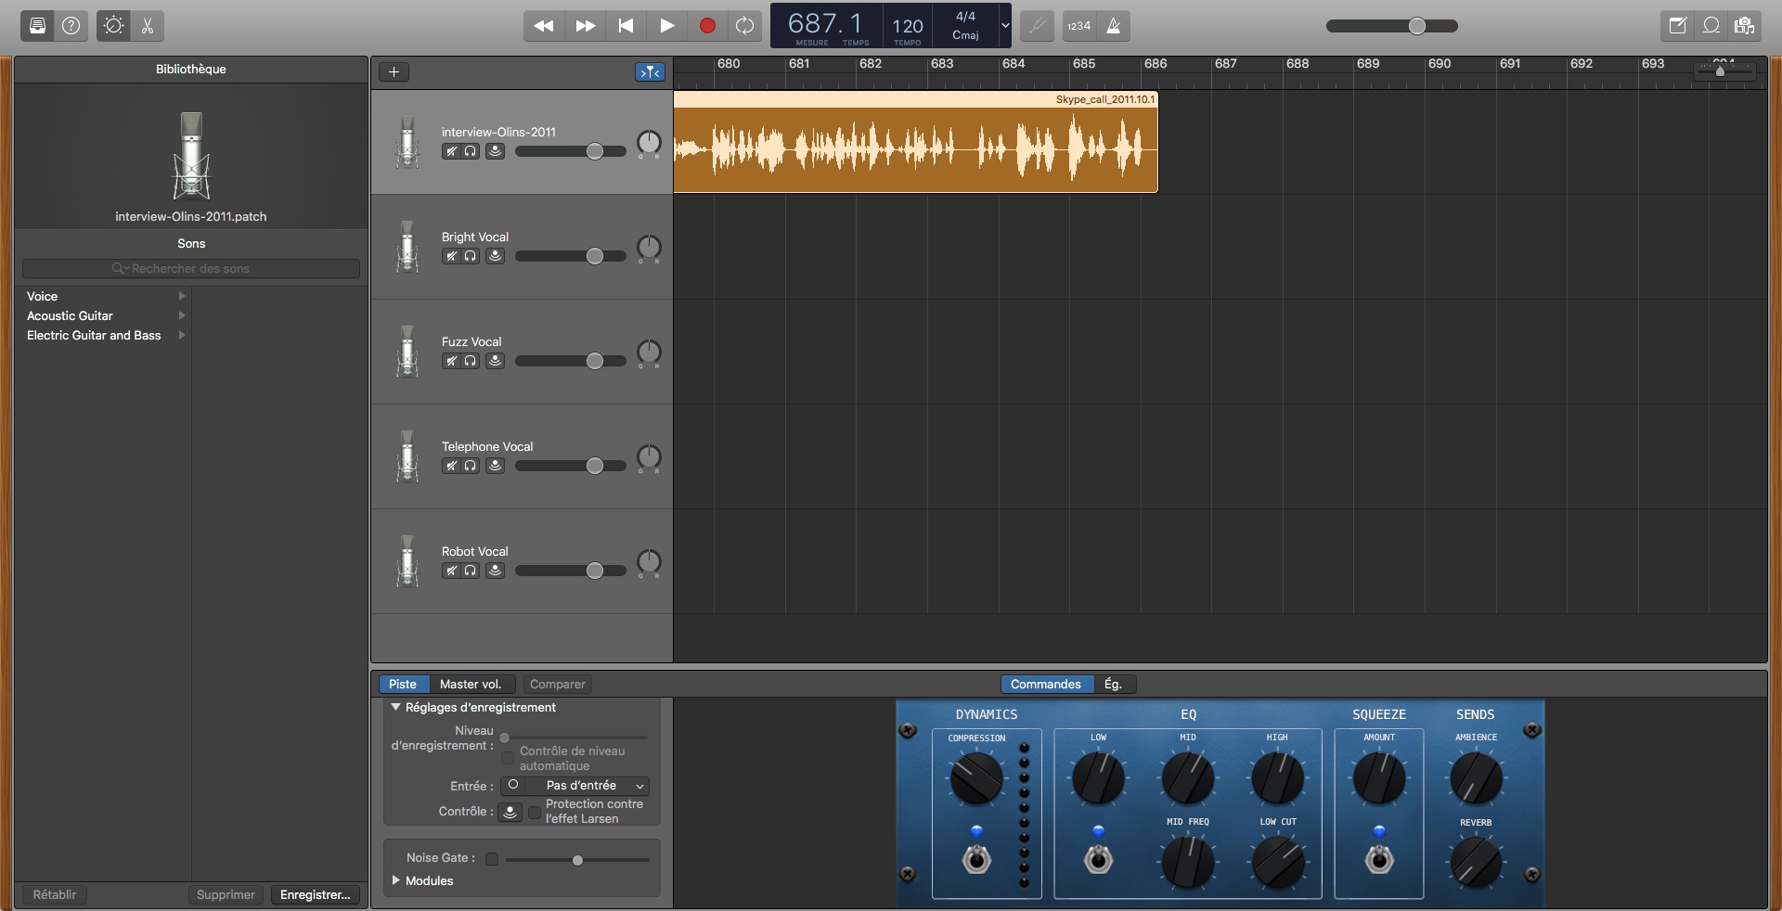
Task: Toggle the Cycle loop button
Action: tap(744, 26)
